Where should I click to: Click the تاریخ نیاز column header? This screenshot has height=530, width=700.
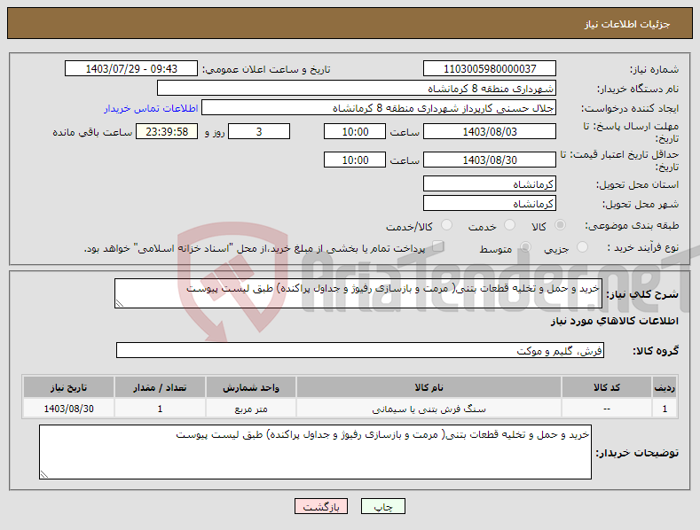[68, 387]
